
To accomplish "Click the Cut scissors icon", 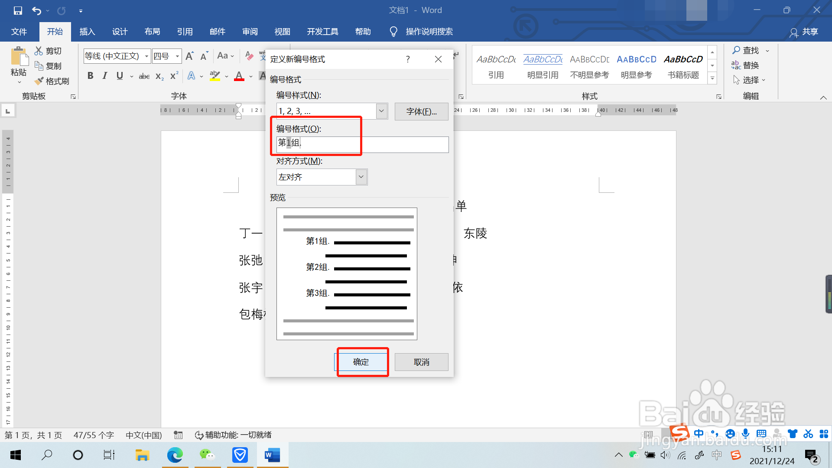I will 39,51.
